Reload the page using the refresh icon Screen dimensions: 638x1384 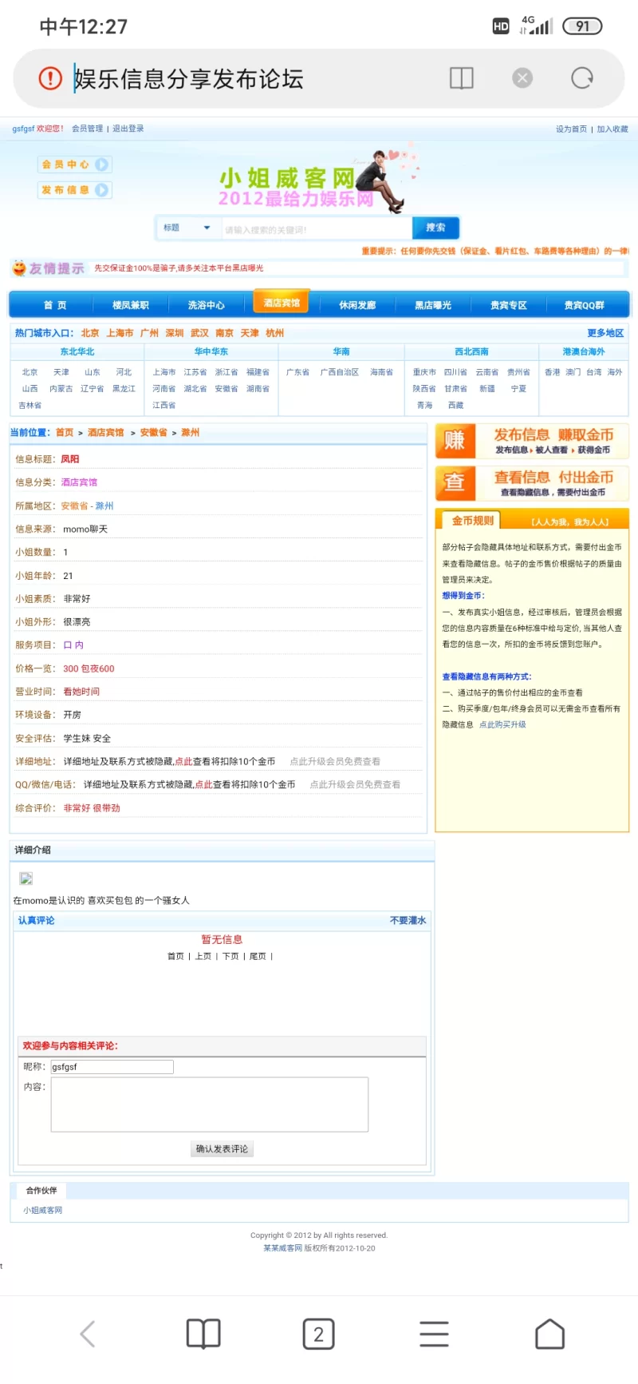(x=582, y=78)
